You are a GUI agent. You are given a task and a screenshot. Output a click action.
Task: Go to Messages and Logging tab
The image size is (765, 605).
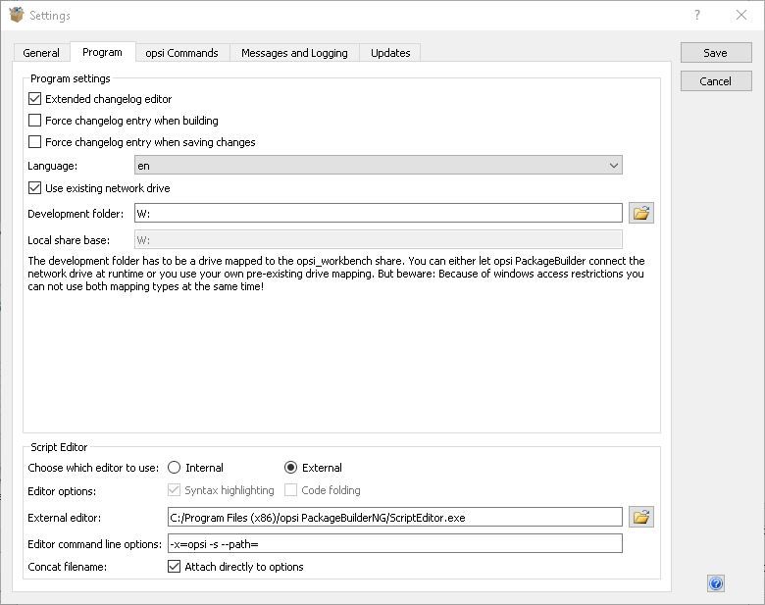294,53
